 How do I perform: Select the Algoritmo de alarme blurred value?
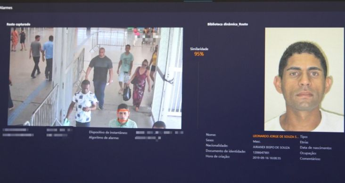click(x=148, y=138)
